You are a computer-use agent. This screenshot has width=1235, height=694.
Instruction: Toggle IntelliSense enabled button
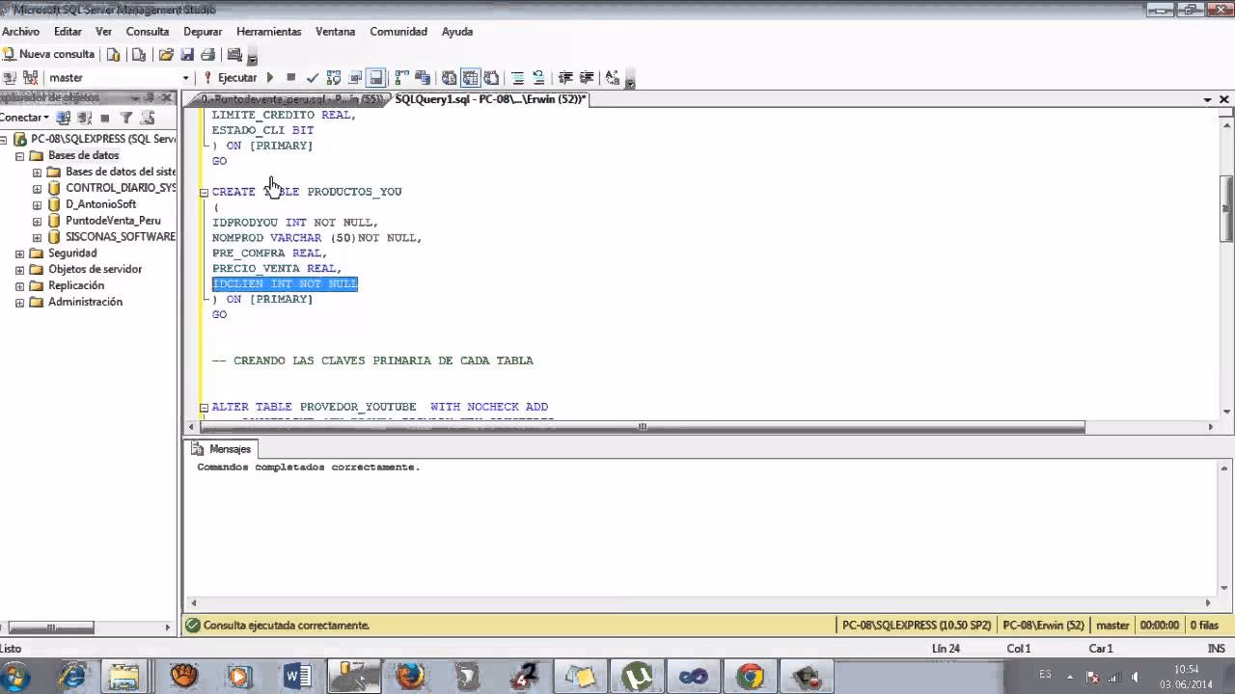pos(376,78)
